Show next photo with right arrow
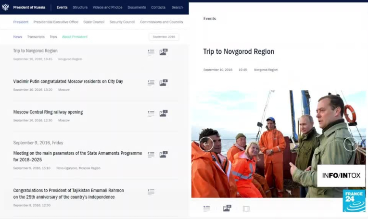Screen dimensions: 368x219 tap(350, 144)
